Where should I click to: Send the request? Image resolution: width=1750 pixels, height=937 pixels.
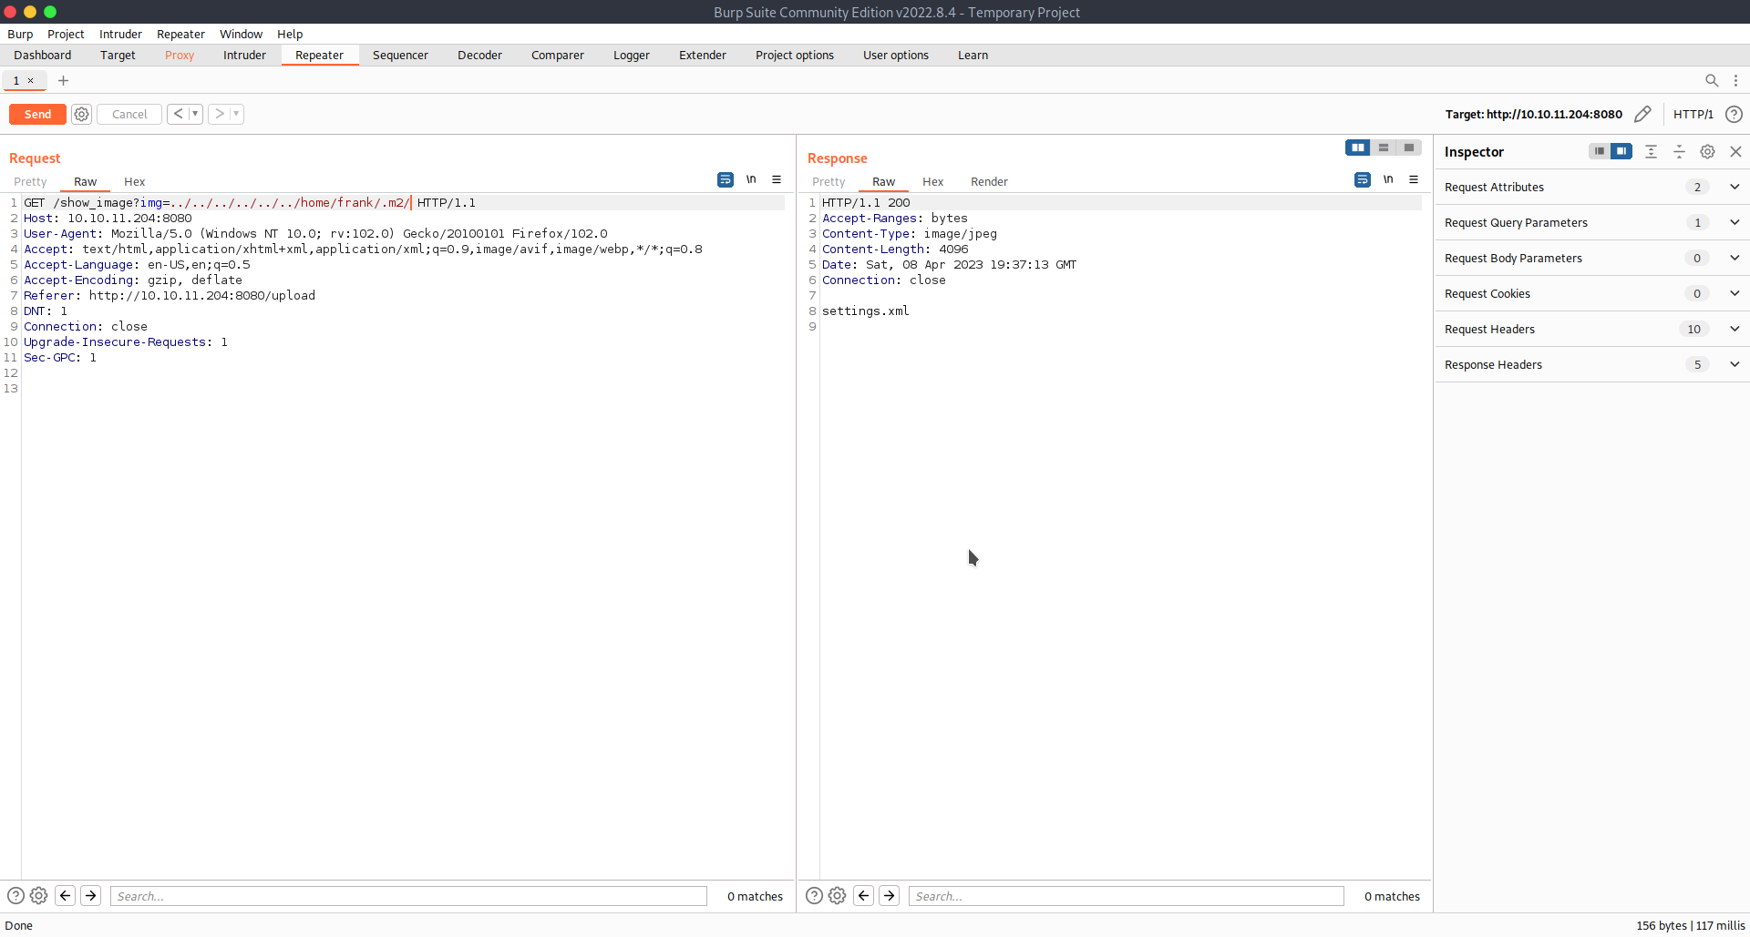click(x=36, y=114)
